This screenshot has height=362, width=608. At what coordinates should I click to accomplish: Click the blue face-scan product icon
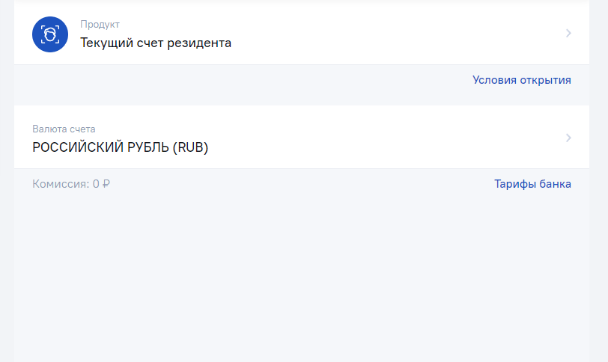pyautogui.click(x=50, y=34)
